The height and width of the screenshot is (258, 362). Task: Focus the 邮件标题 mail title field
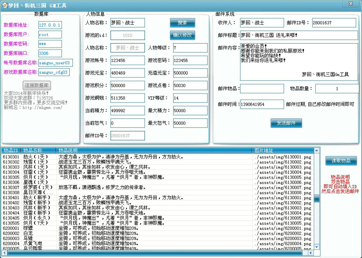point(299,35)
